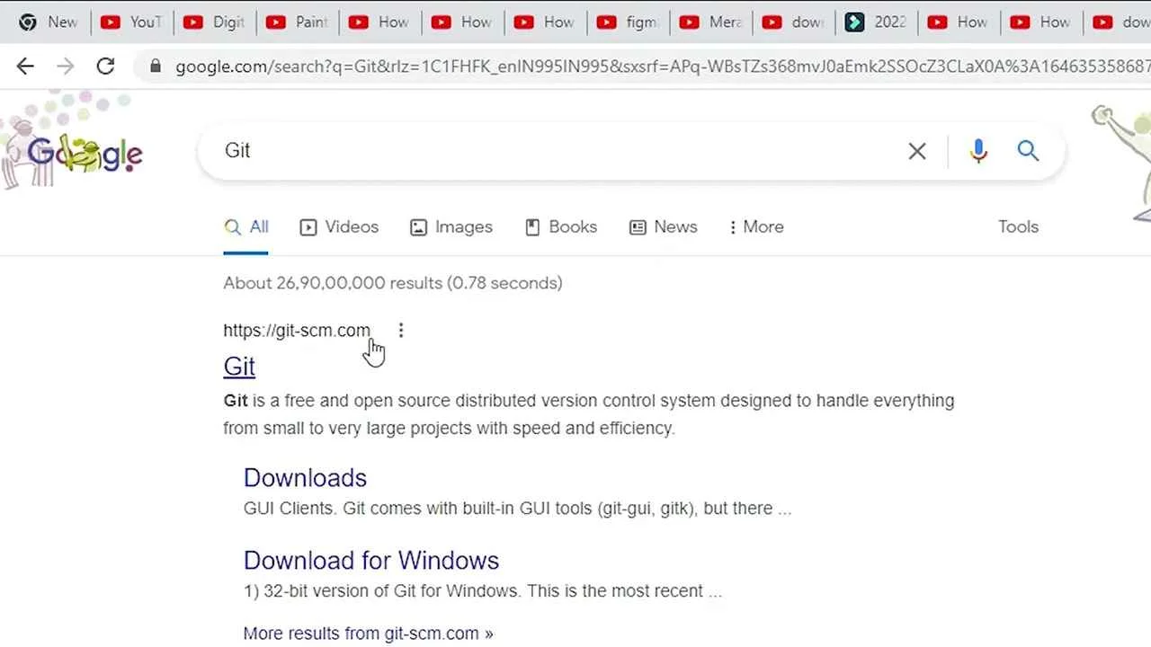Select the Git description snippet

point(589,414)
